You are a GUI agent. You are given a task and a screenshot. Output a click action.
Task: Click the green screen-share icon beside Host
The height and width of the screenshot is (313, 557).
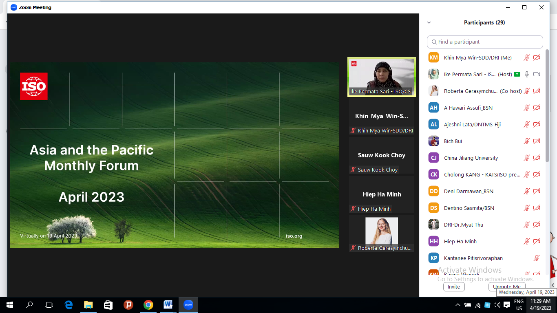(517, 74)
